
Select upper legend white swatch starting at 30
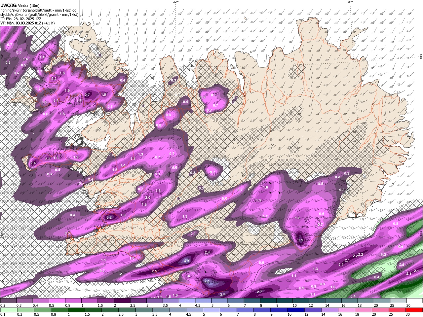click(x=414, y=301)
